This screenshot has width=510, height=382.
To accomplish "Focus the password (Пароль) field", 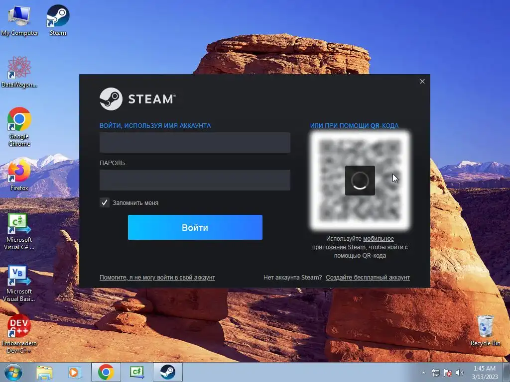I will click(195, 180).
